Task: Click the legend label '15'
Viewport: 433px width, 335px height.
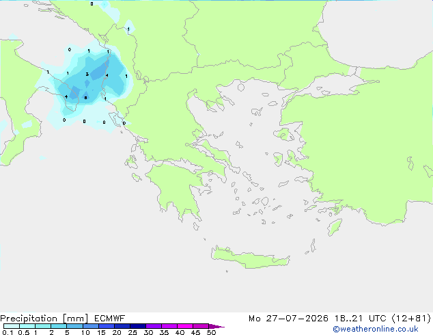Action: [101, 332]
